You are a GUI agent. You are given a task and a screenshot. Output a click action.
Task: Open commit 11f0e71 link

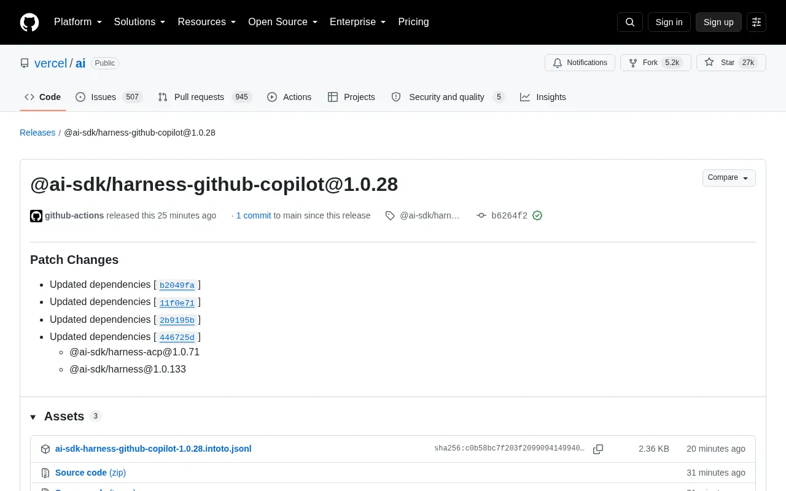(177, 303)
